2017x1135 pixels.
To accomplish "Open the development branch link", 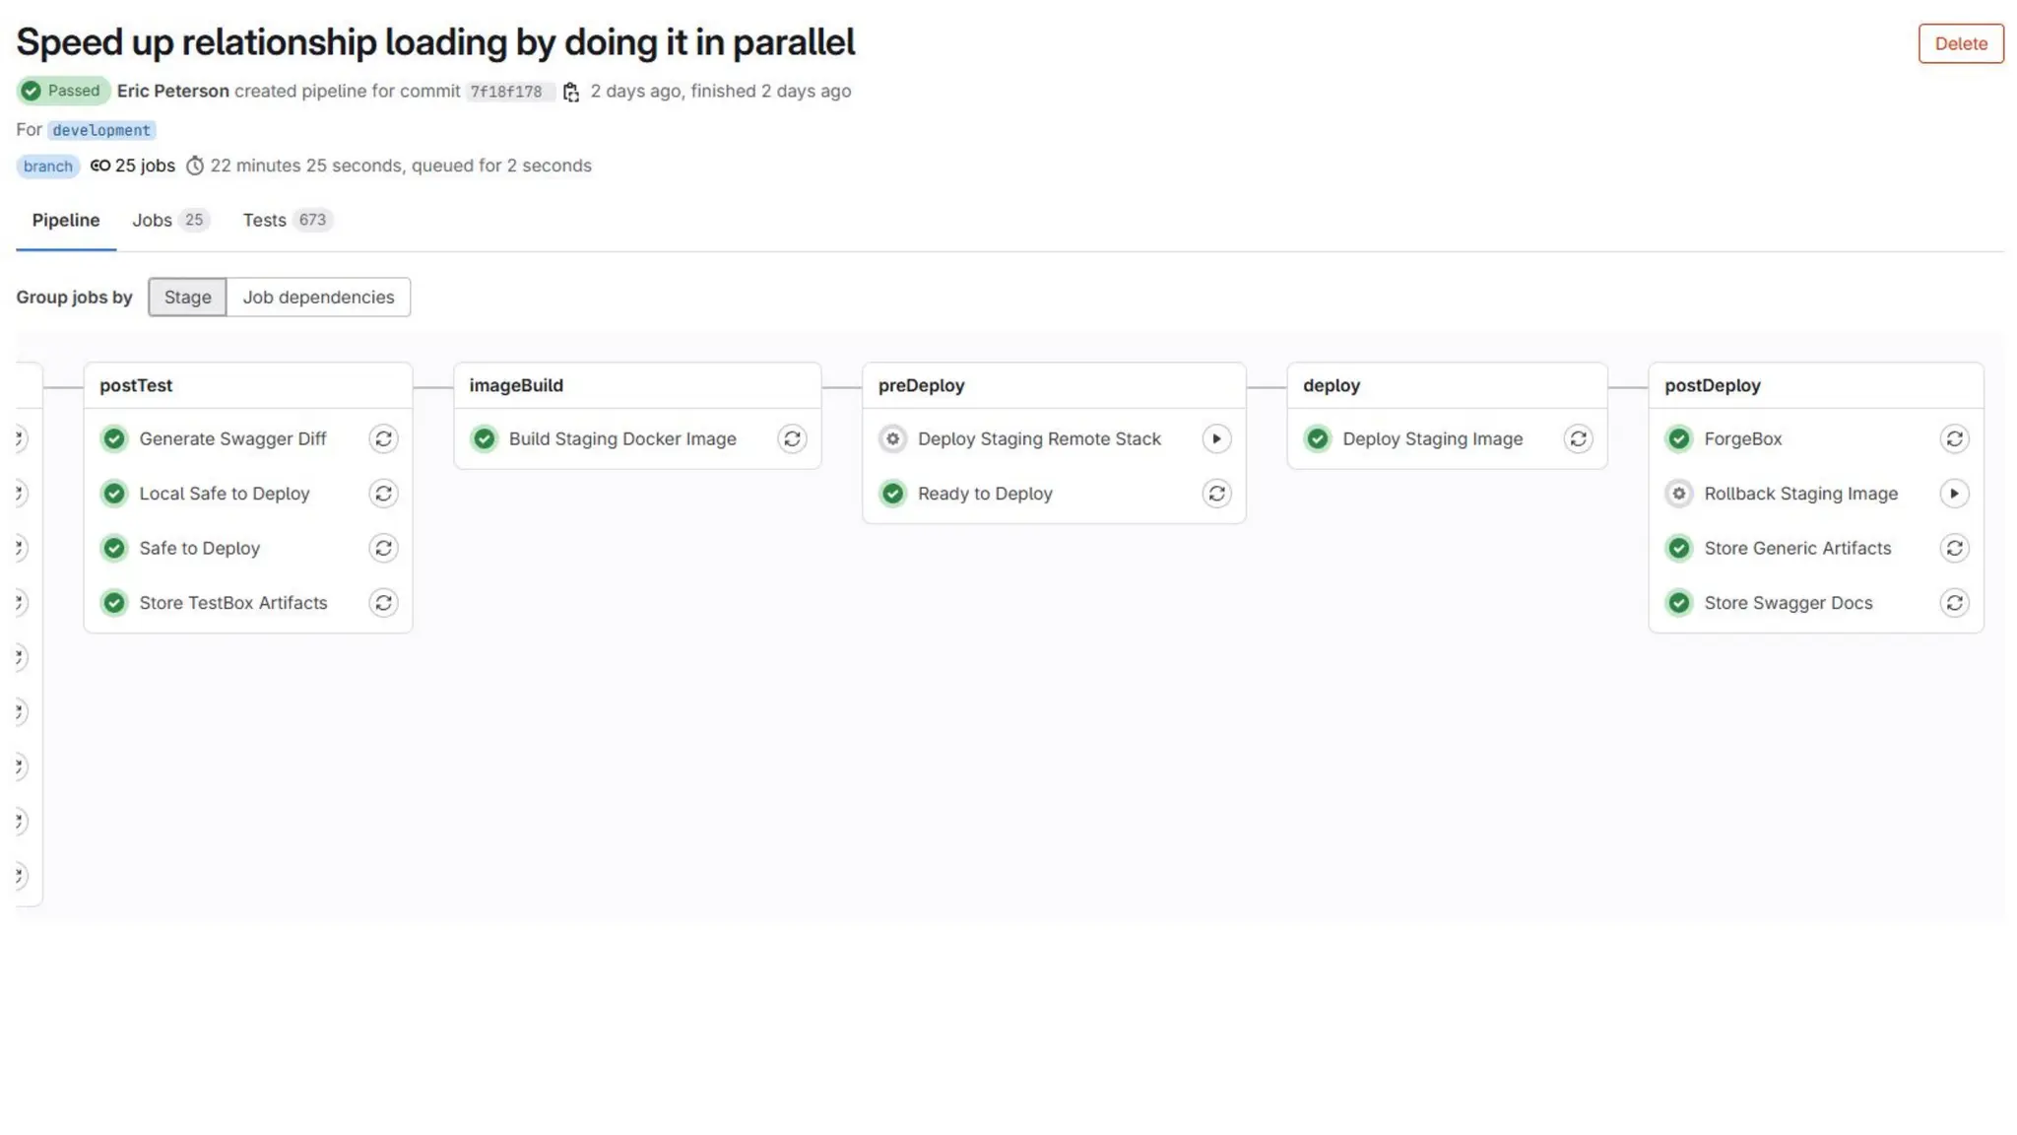I will (x=101, y=130).
